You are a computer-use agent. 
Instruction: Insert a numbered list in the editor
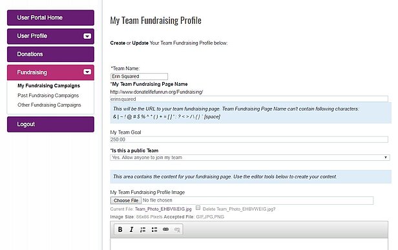tap(143, 229)
